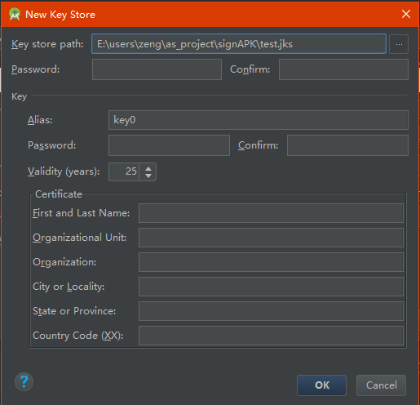This screenshot has height=405, width=420.
Task: Open the help question mark icon
Action: click(x=24, y=381)
